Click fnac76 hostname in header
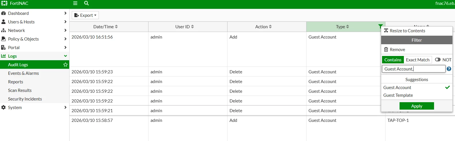Screen dimensions: 455x141 tap(445, 3)
